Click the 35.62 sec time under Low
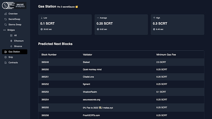Image resolution: width=212 pixels, height=119 pixels. (x=48, y=29)
